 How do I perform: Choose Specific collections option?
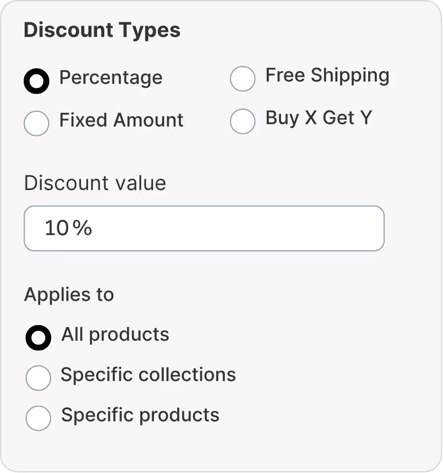point(38,378)
